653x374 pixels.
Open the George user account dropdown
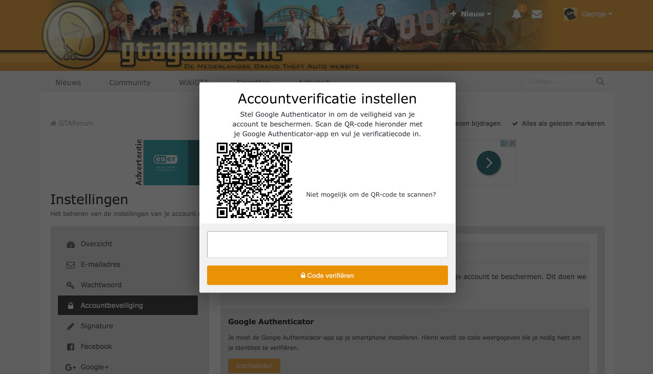(x=588, y=14)
